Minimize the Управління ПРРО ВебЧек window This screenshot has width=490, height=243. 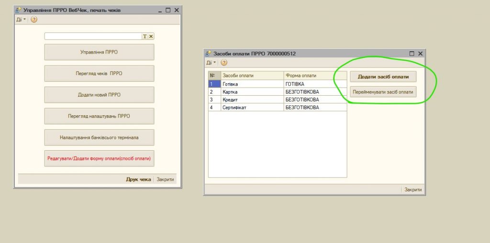click(x=159, y=10)
